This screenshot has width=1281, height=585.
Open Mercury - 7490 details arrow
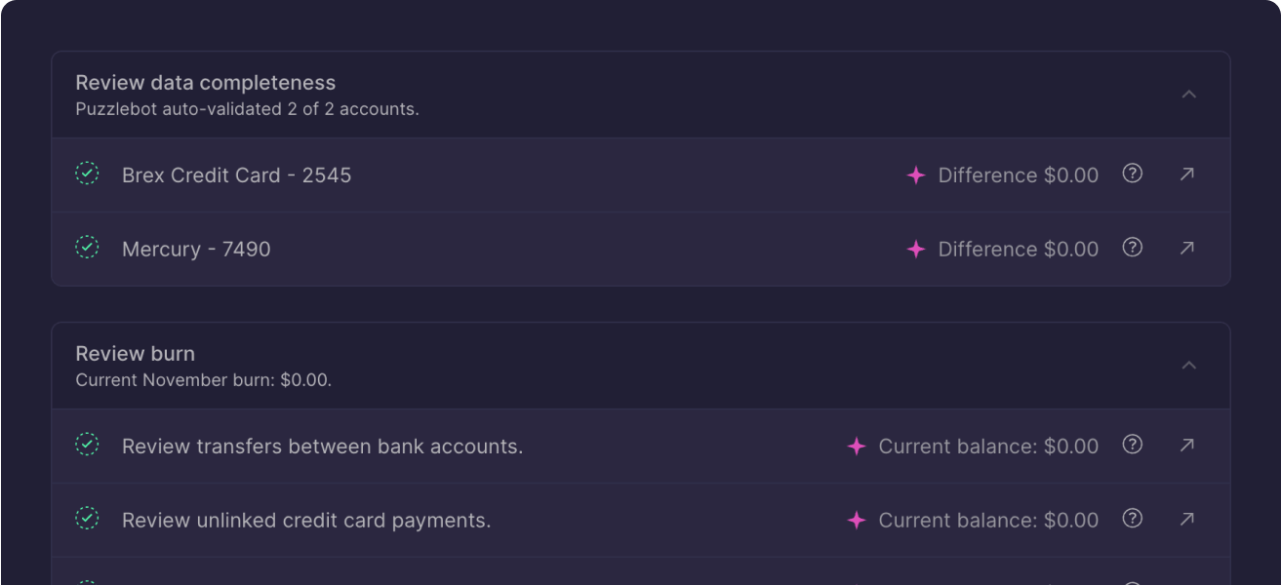coord(1186,249)
